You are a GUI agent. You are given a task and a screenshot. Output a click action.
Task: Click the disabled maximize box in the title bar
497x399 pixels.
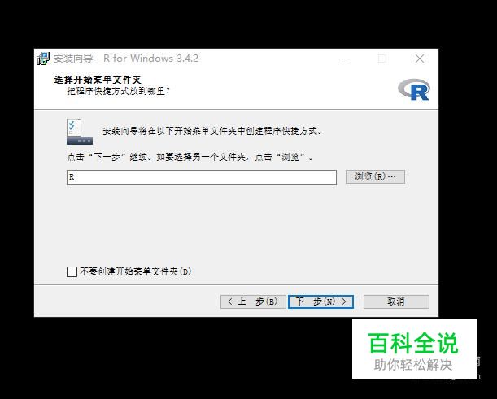(x=382, y=59)
